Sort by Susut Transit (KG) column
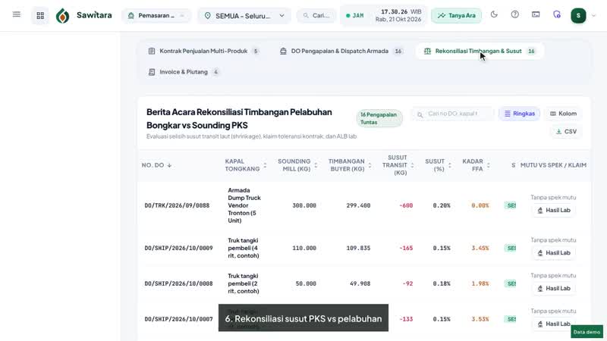 point(398,165)
